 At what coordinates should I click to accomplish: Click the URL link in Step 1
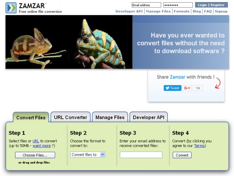[x=36, y=141]
